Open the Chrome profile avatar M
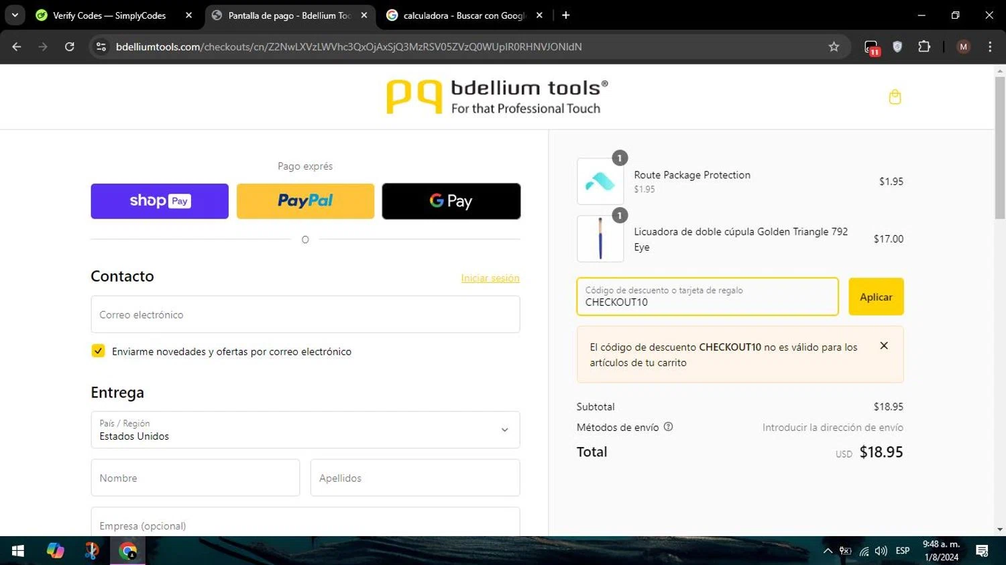Viewport: 1006px width, 565px height. (x=964, y=46)
